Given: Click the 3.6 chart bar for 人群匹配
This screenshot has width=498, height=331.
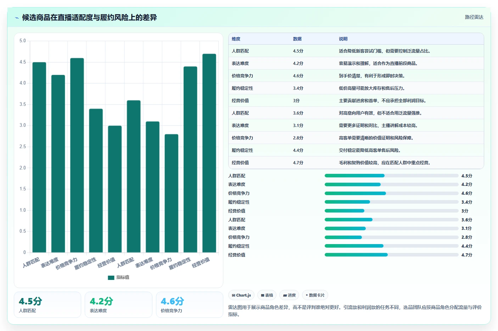Looking at the screenshot, I should pos(134,177).
